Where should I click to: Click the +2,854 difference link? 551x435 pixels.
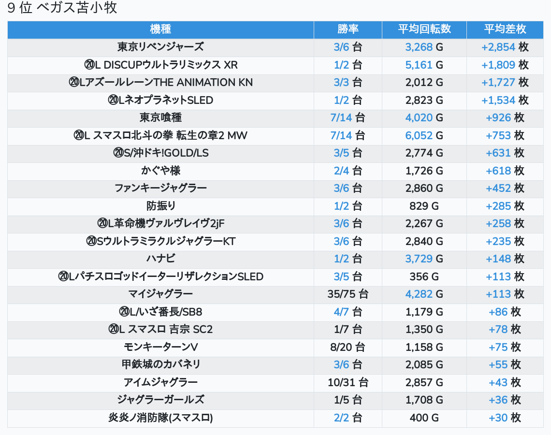point(498,47)
